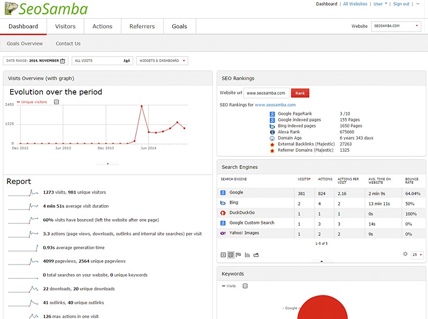Toggle the Unique visitors graph legend

click(x=32, y=102)
